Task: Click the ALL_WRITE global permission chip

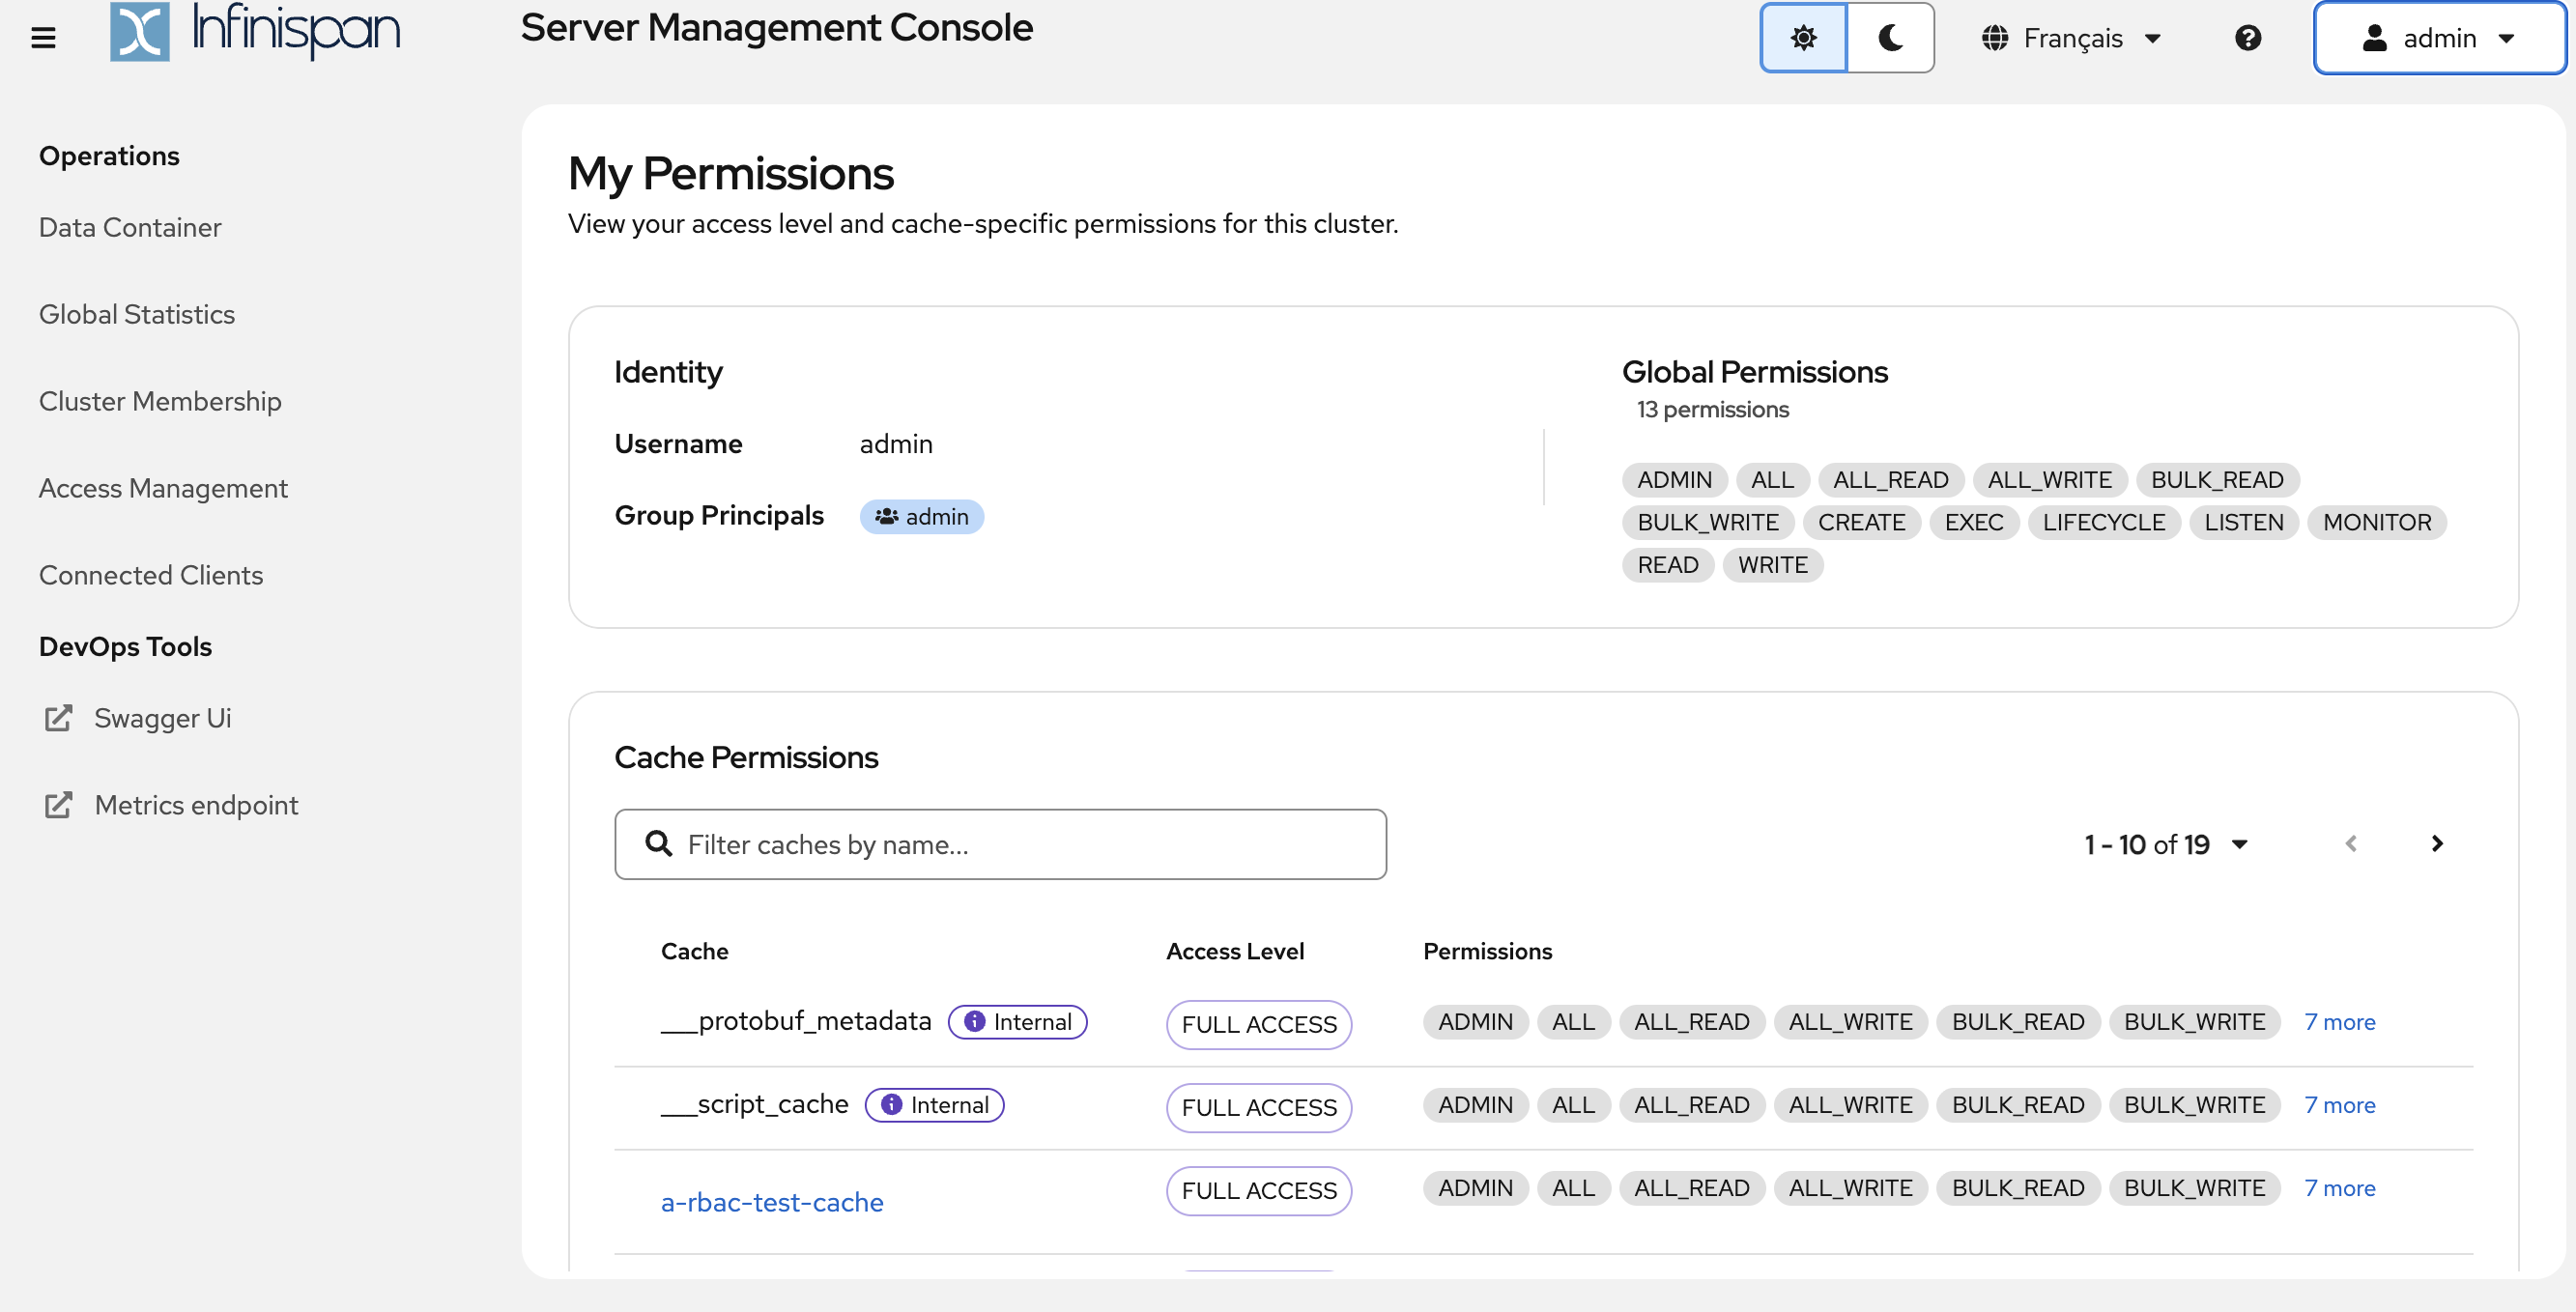Action: (2049, 480)
